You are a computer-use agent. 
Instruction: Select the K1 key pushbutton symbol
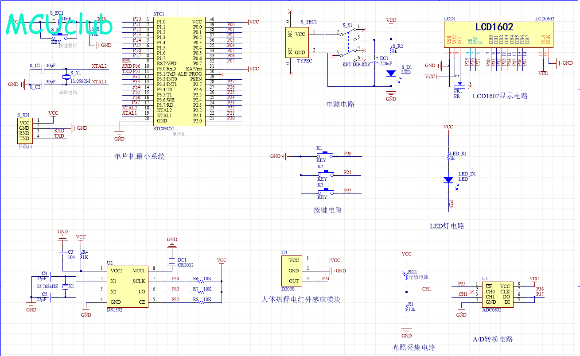tap(325, 155)
